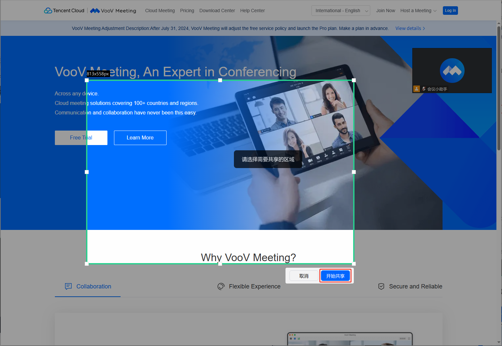502x346 pixels.
Task: Click the Tencent Cloud logo
Action: pyautogui.click(x=64, y=11)
